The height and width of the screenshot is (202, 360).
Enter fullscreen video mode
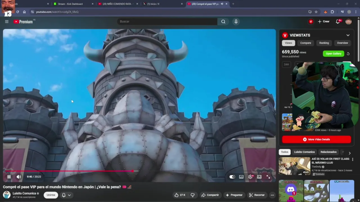pyautogui.click(x=268, y=177)
